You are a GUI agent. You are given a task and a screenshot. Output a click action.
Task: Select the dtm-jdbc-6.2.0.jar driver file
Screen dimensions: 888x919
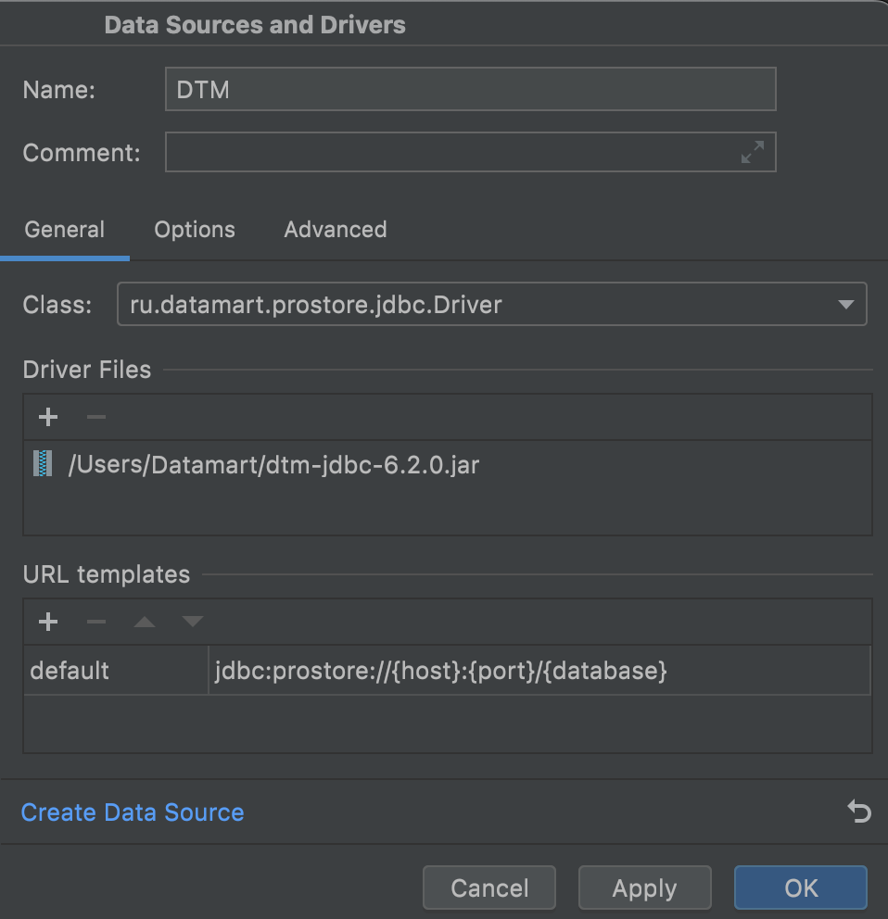273,464
